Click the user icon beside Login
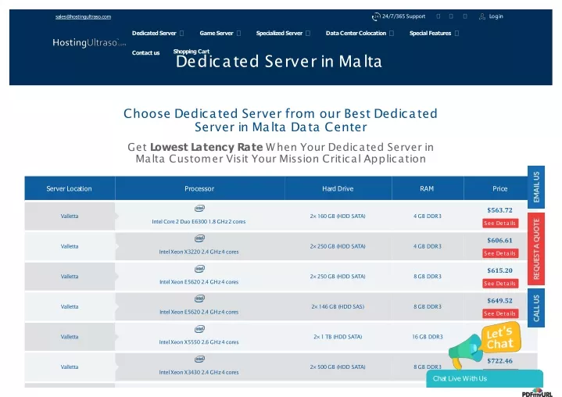Screen dimensions: 562x397 pyautogui.click(x=482, y=16)
